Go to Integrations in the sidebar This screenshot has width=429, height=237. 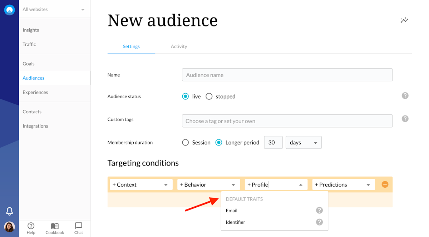coord(35,126)
